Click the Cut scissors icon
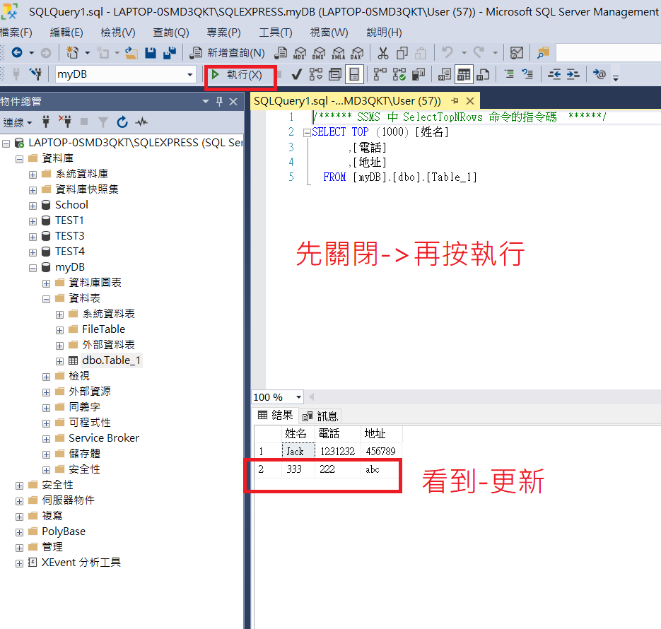Viewport: 661px width, 629px height. coord(382,53)
